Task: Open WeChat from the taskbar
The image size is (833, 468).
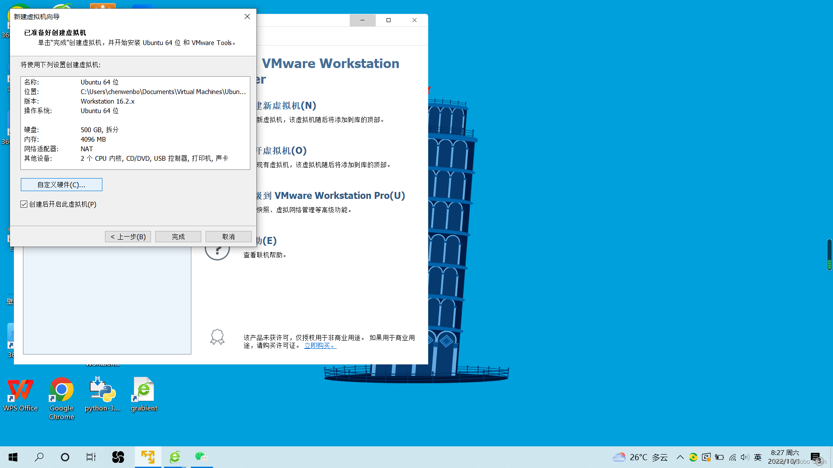Action: point(201,457)
